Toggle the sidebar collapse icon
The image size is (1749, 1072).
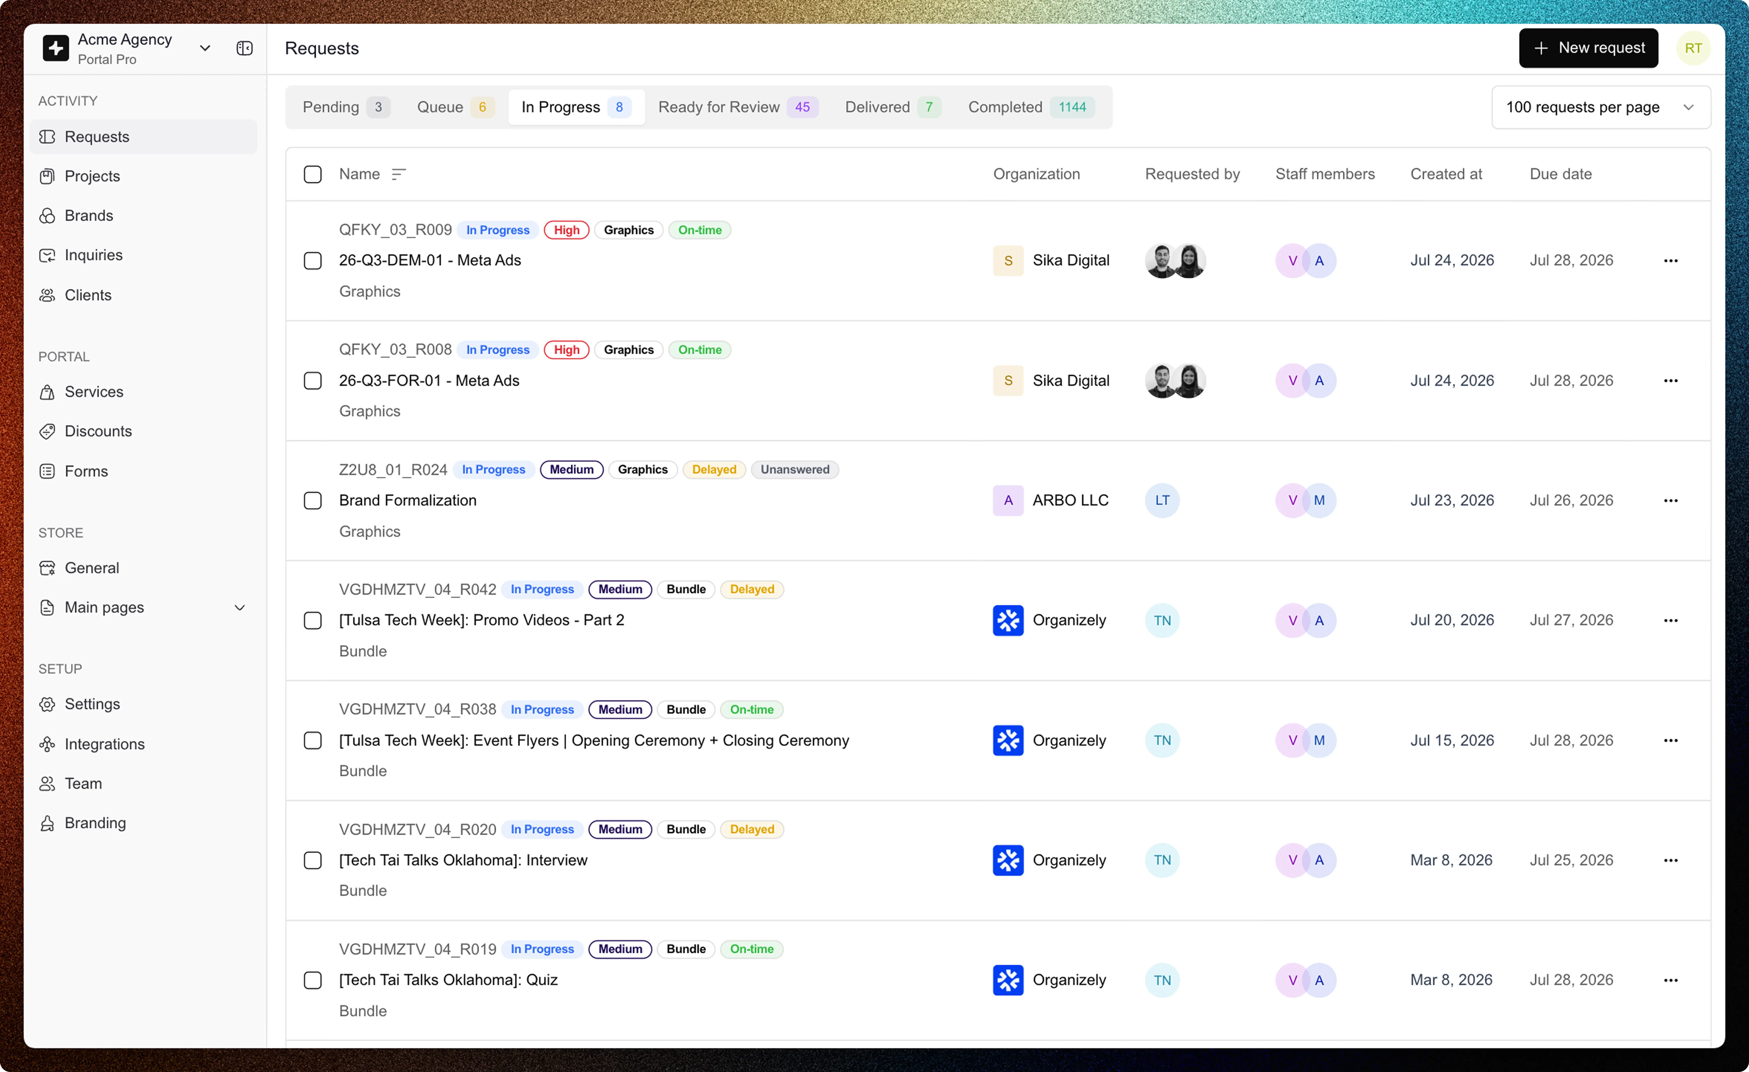coord(244,48)
